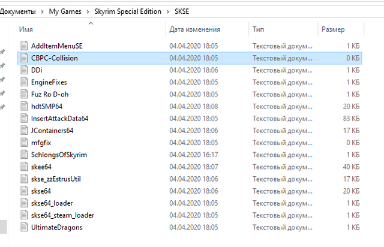Select the Fuz Ro D-oh file

(50, 94)
